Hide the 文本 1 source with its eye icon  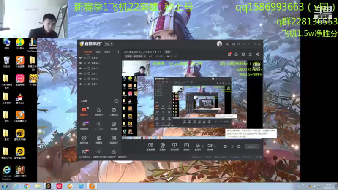click(x=81, y=73)
